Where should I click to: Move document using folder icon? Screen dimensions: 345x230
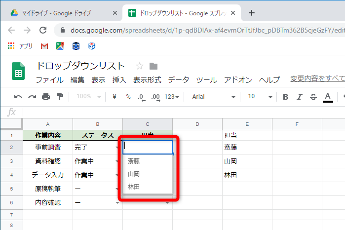click(153, 66)
